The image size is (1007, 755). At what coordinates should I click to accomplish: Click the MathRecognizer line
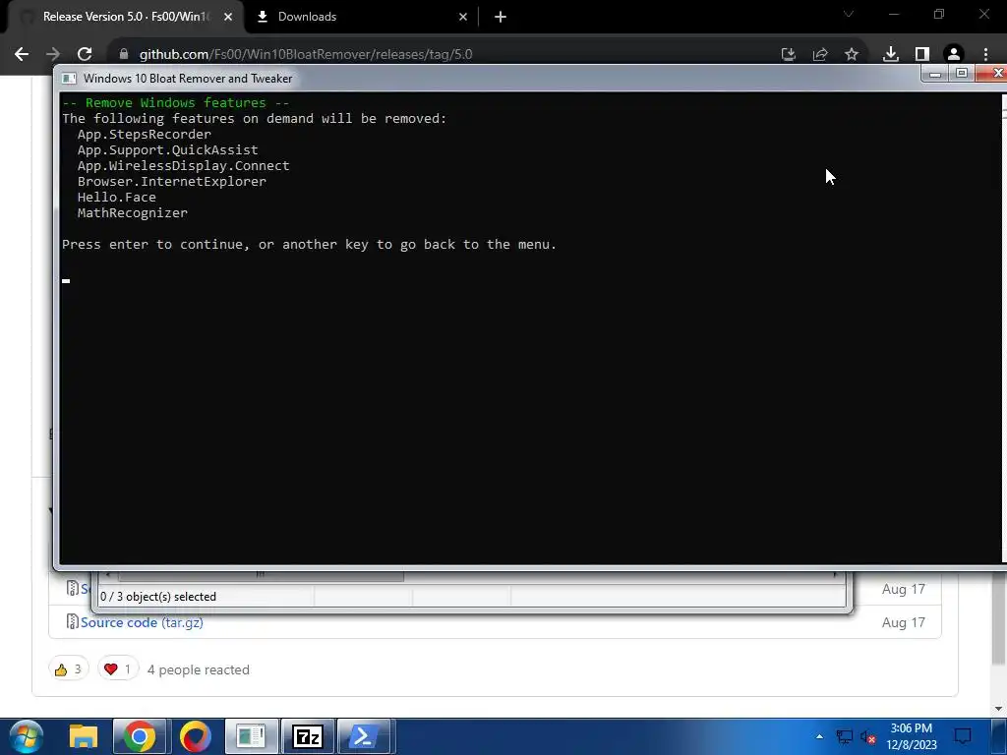click(x=133, y=213)
